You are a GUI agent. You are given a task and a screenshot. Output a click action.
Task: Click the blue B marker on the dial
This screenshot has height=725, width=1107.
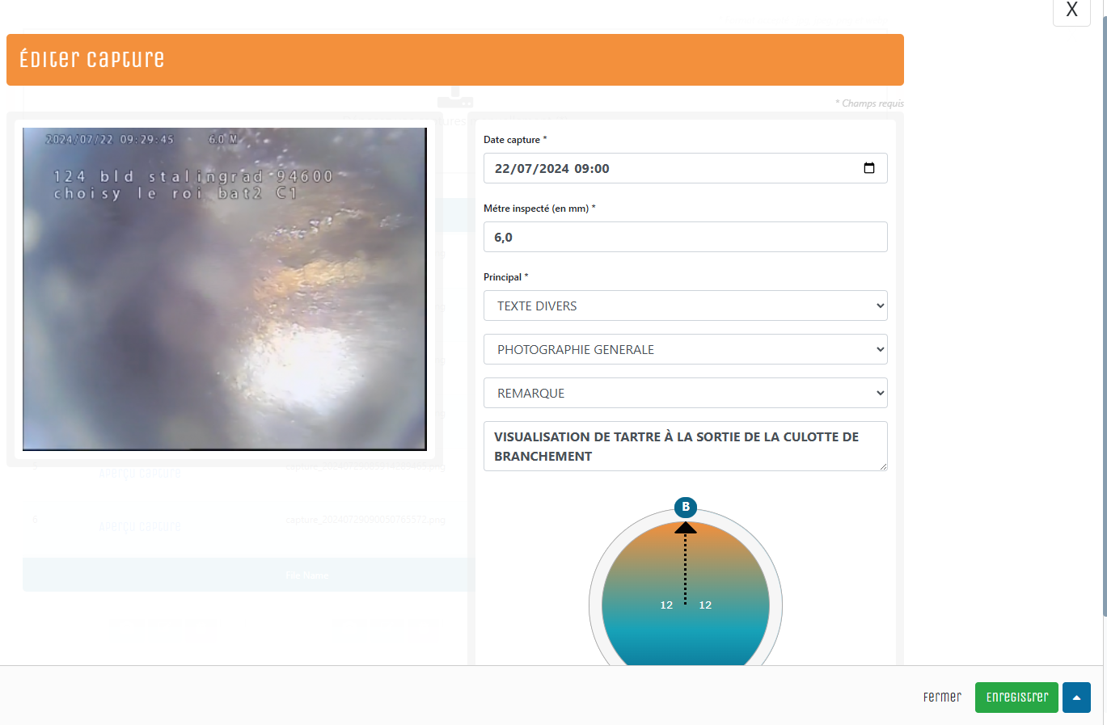[x=686, y=507]
